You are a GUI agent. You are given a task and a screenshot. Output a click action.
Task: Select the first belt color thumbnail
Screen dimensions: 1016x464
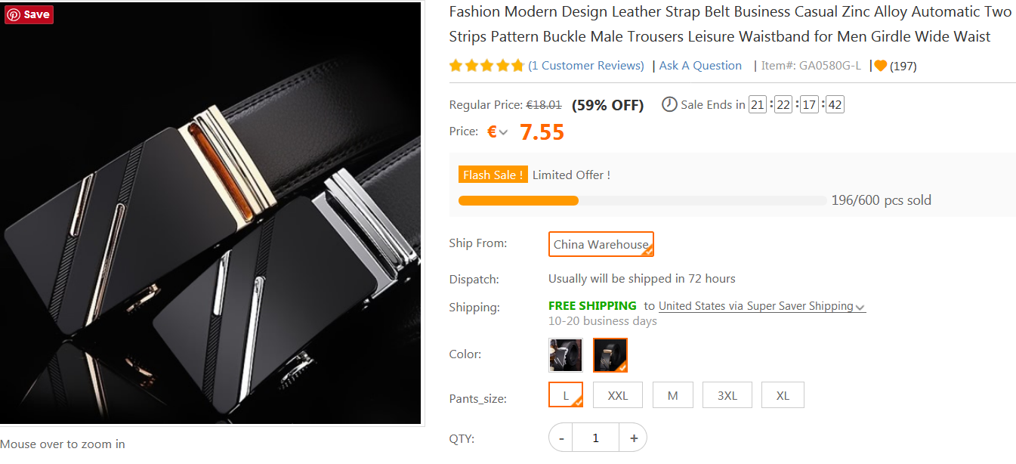pos(565,355)
